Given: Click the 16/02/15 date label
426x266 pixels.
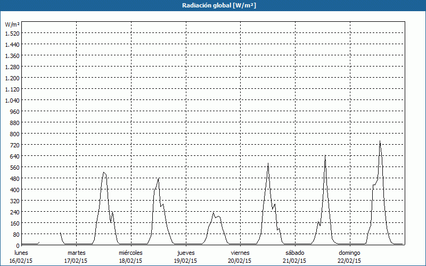Looking at the screenshot, I should [21, 261].
